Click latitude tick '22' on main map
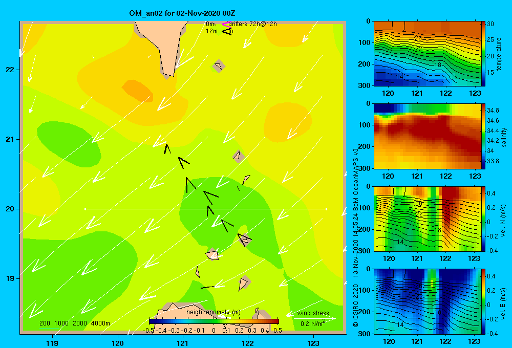The width and height of the screenshot is (512, 348). (x=10, y=70)
